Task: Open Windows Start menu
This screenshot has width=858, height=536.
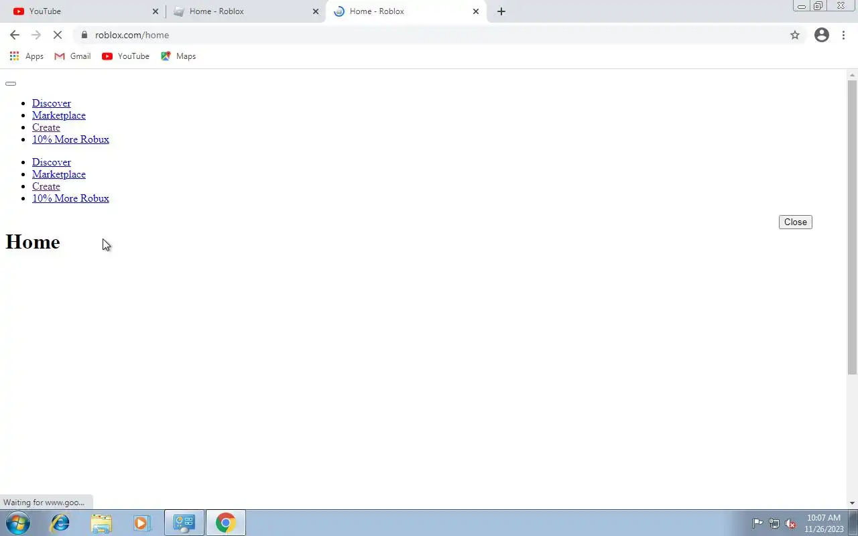Action: pyautogui.click(x=18, y=523)
